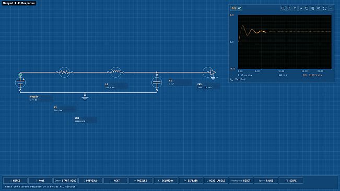
Task: Show the SOLUTION
Action: [166, 181]
